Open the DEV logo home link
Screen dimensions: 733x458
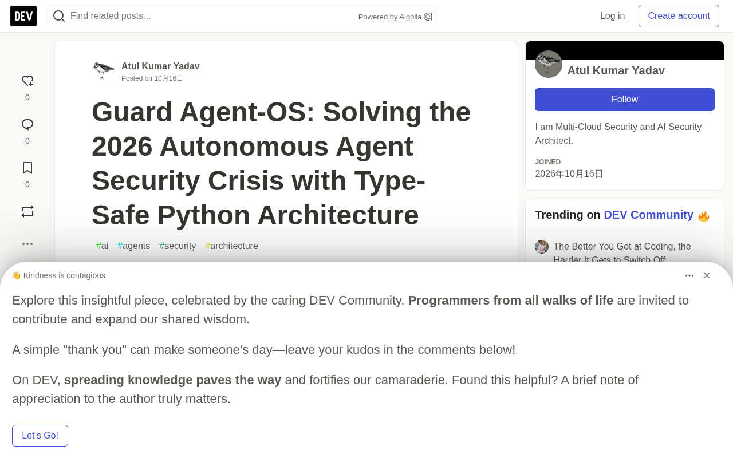pyautogui.click(x=23, y=16)
